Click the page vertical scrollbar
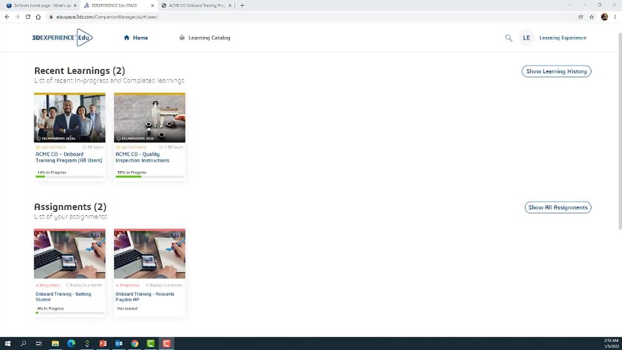 (619, 131)
